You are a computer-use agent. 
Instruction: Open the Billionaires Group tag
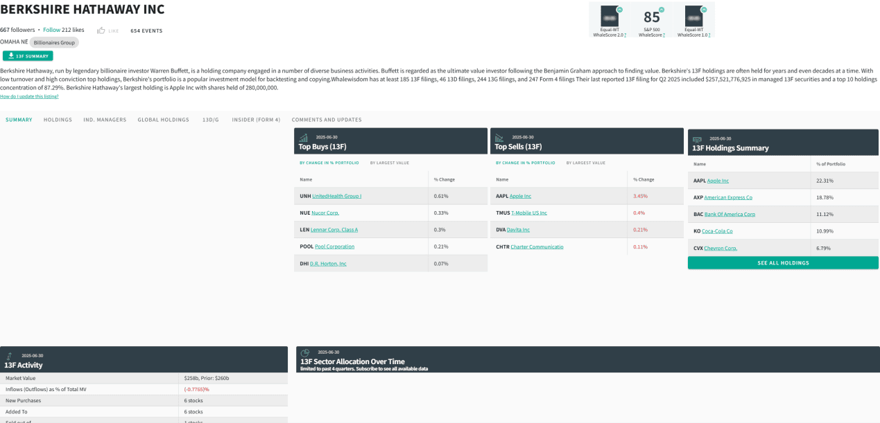coord(54,42)
